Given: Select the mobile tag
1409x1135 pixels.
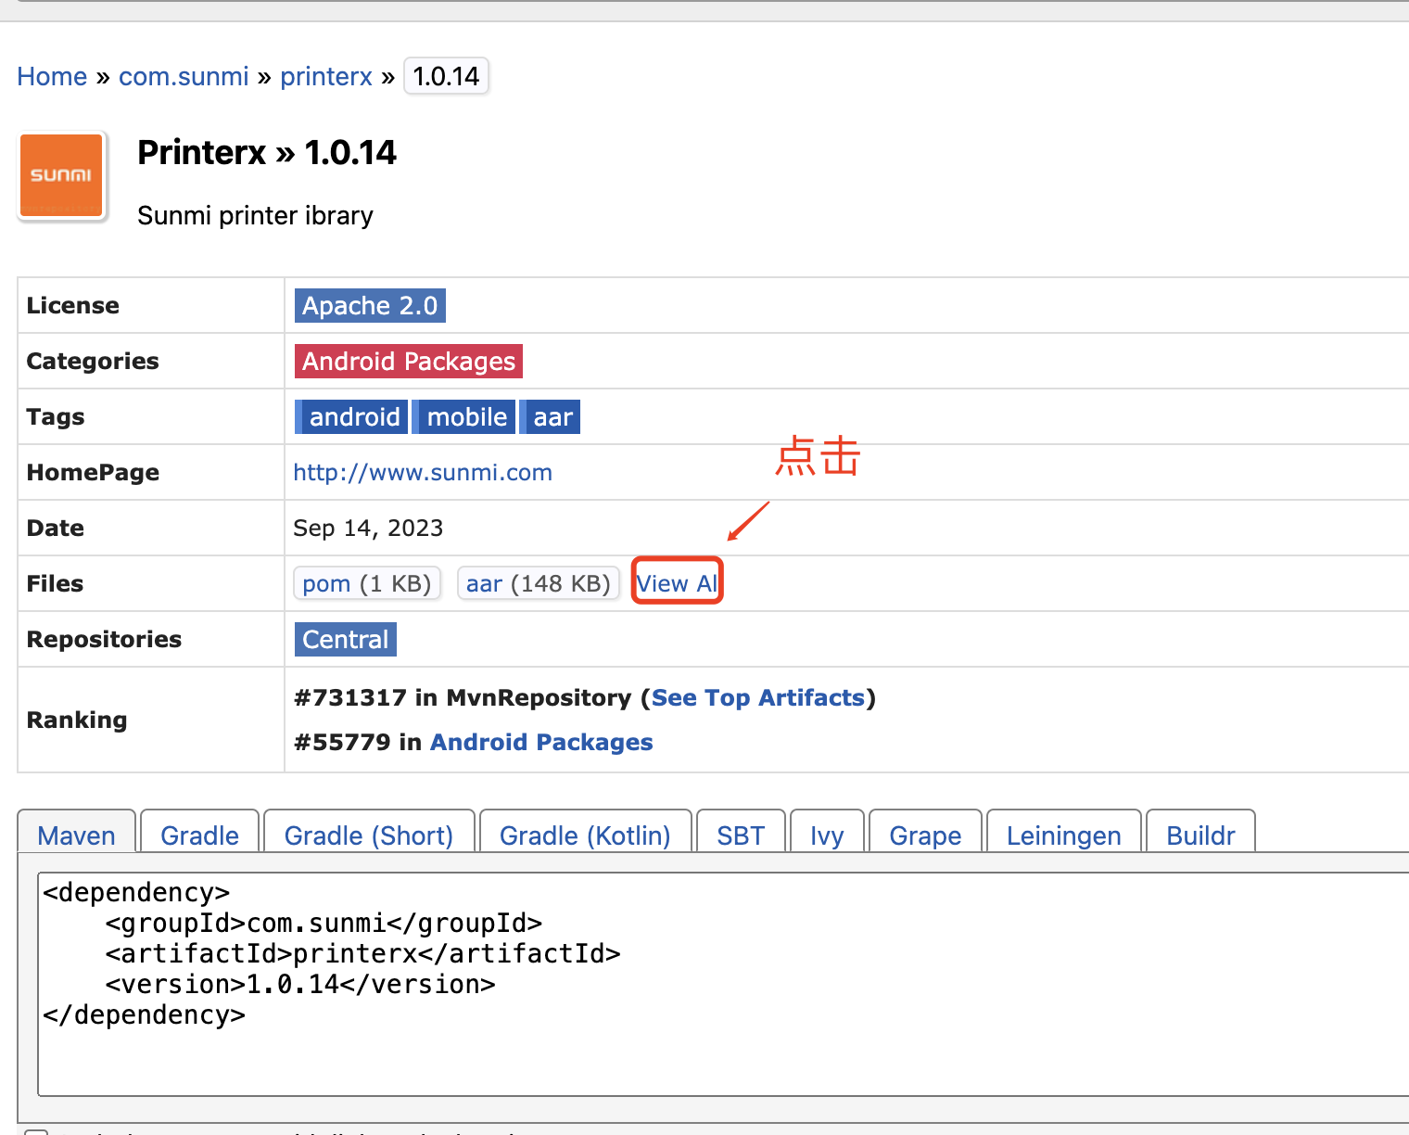Looking at the screenshot, I should (x=463, y=417).
